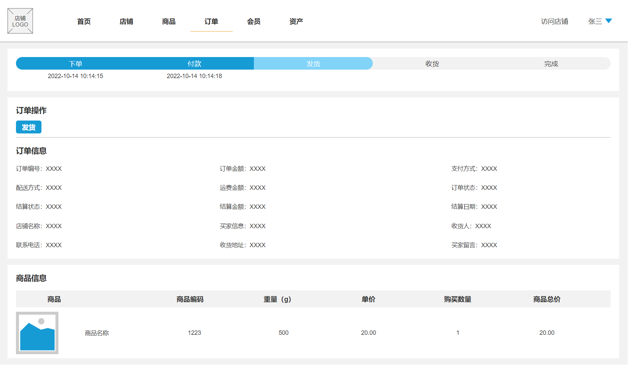628x382 pixels.
Task: Click the 重量（g） column header
Action: tap(277, 299)
